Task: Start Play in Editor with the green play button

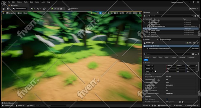Action: click(52, 9)
